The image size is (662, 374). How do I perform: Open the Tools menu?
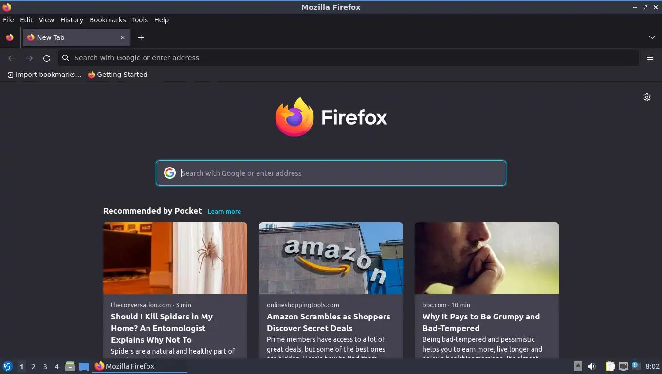coord(140,20)
